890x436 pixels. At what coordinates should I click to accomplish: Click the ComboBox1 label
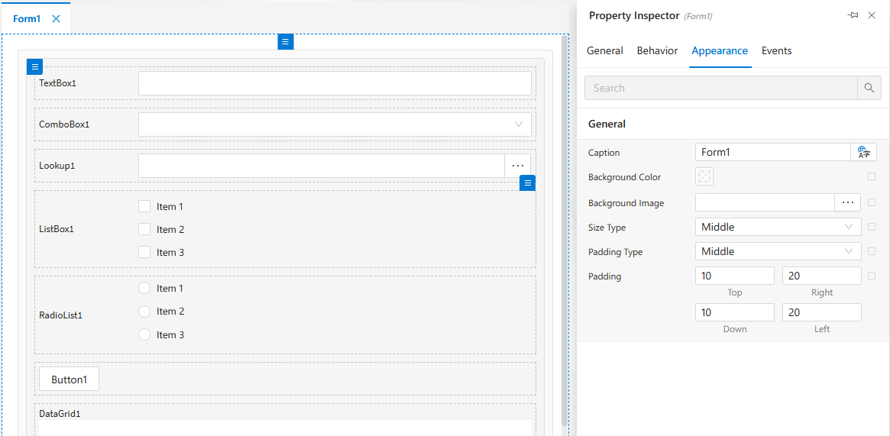(x=64, y=124)
